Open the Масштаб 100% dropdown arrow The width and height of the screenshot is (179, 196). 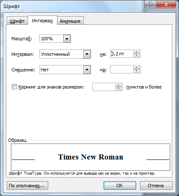click(x=67, y=39)
